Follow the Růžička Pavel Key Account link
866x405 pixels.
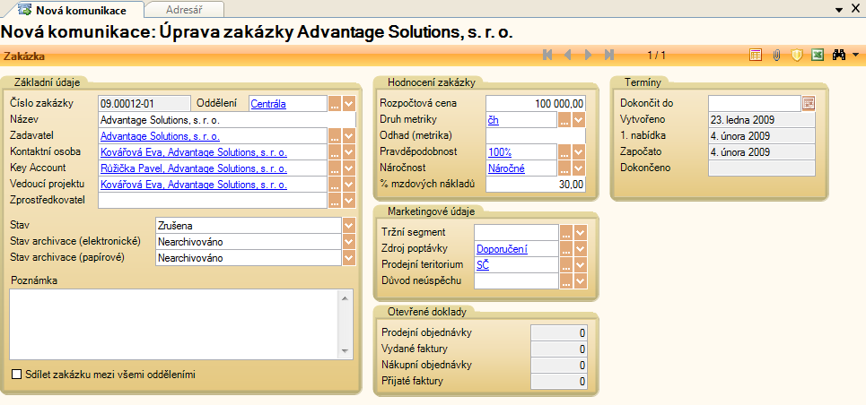pos(193,168)
